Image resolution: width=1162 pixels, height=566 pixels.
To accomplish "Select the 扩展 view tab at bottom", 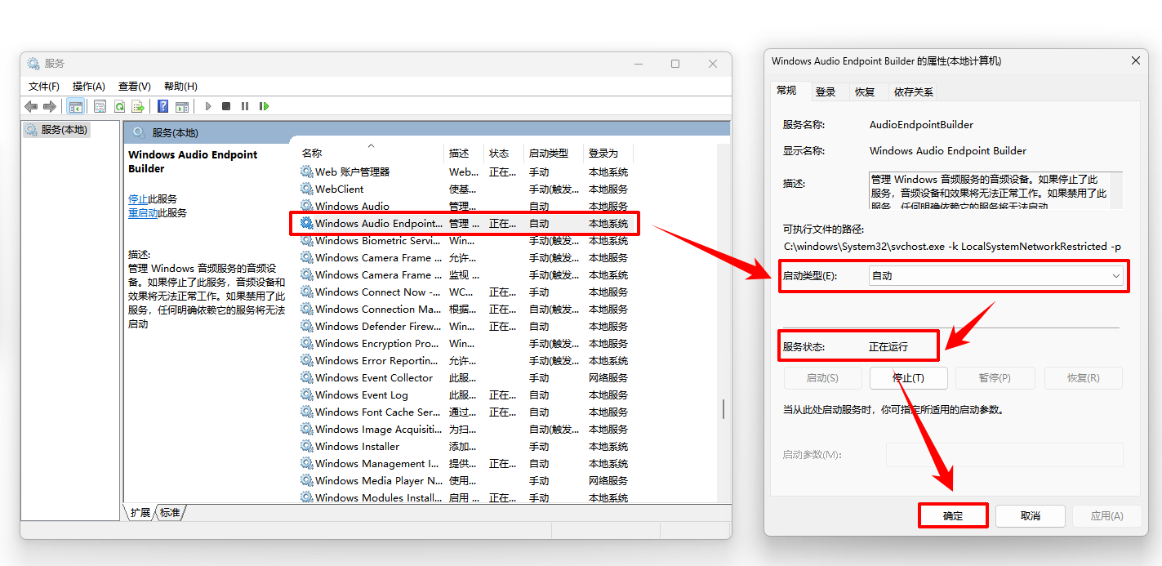I will click(x=140, y=513).
